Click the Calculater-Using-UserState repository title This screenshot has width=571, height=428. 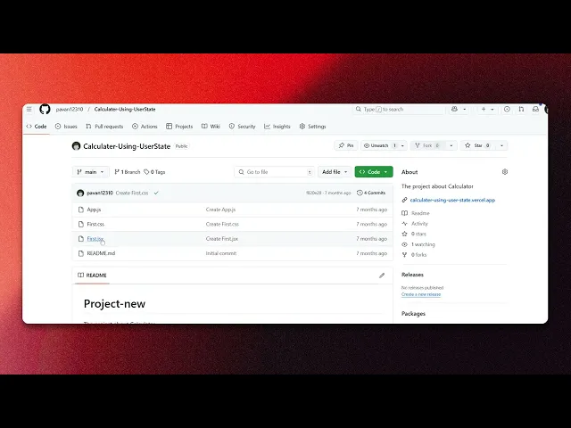click(127, 146)
